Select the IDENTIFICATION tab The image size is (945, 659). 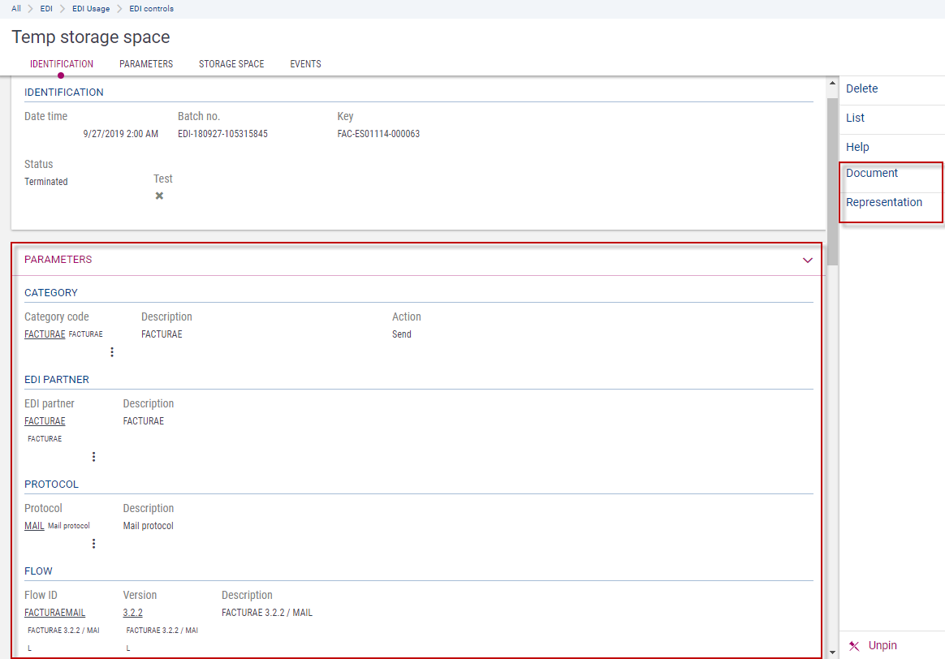click(x=62, y=64)
